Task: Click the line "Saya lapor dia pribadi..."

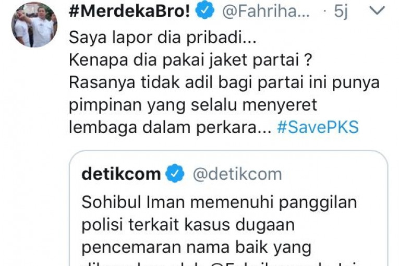Action: (163, 38)
